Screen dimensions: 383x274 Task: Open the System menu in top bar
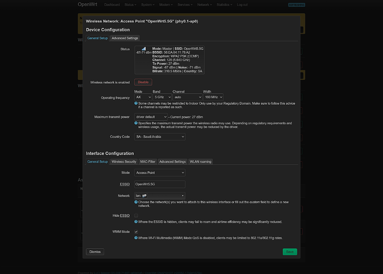click(148, 4)
